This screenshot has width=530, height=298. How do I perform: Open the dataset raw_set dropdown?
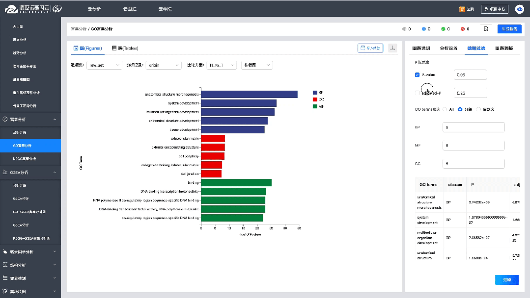[104, 65]
